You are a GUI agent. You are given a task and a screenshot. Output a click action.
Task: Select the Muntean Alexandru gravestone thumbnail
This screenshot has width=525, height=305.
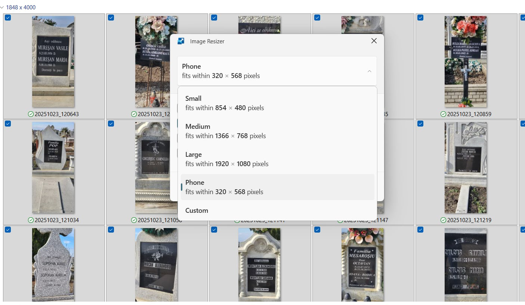pyautogui.click(x=259, y=264)
